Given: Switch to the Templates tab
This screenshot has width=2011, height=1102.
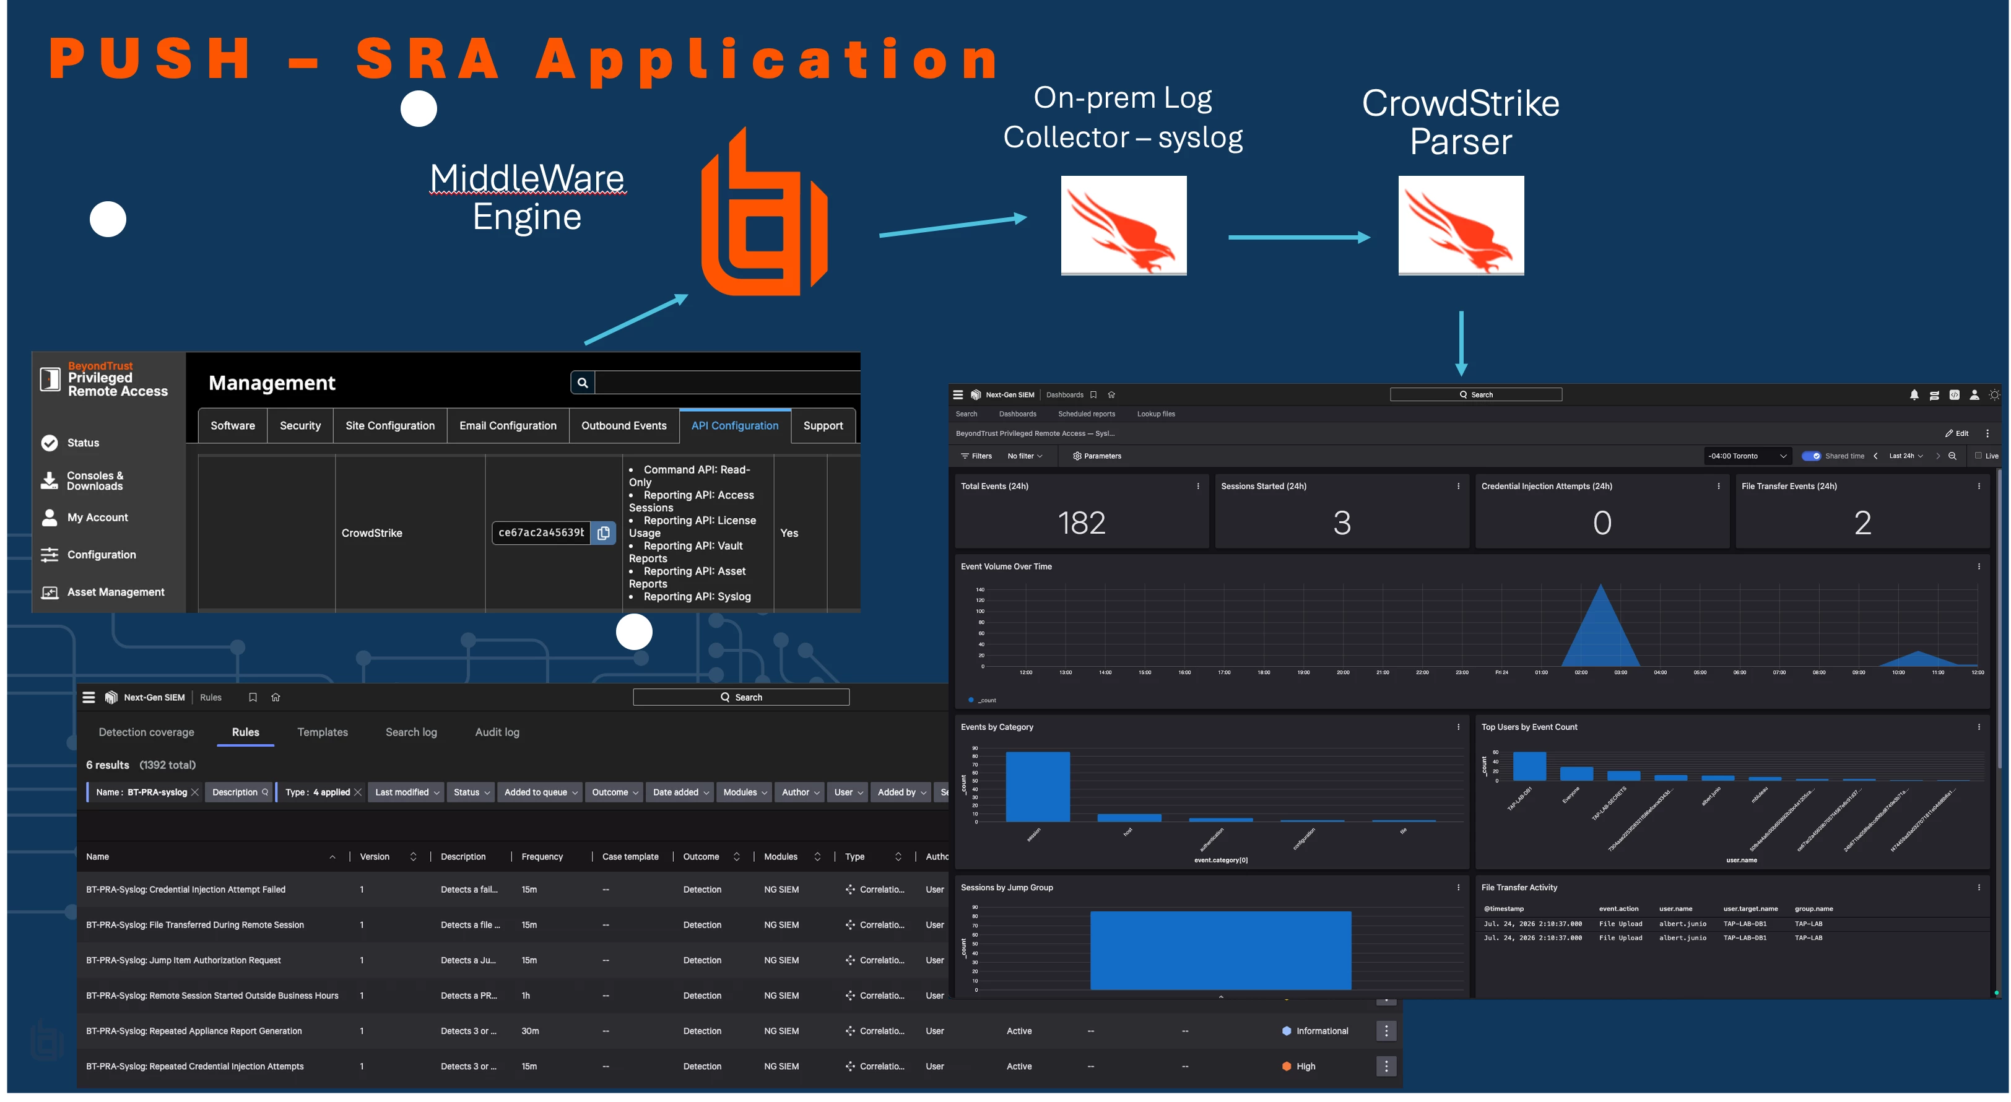Looking at the screenshot, I should click(x=323, y=732).
